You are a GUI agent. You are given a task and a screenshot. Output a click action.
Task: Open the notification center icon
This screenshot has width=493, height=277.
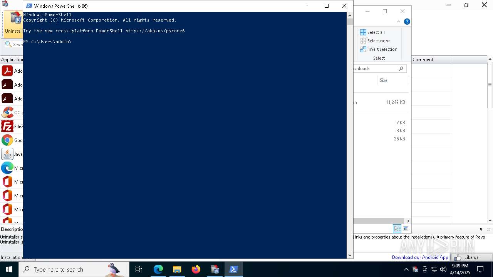point(480,269)
